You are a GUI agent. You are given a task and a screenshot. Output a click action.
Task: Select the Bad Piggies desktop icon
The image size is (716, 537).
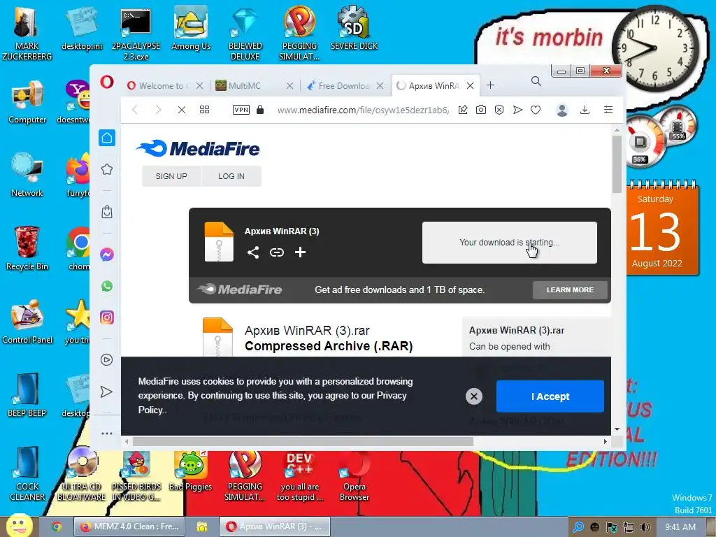[x=190, y=471]
